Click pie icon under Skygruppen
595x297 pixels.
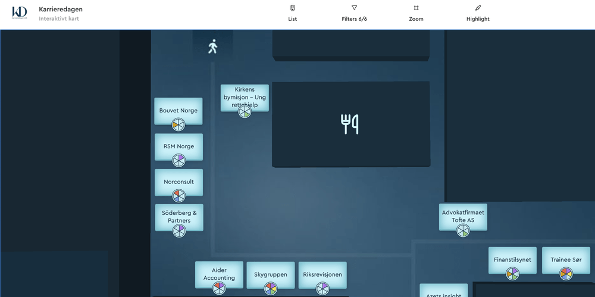coord(271,289)
